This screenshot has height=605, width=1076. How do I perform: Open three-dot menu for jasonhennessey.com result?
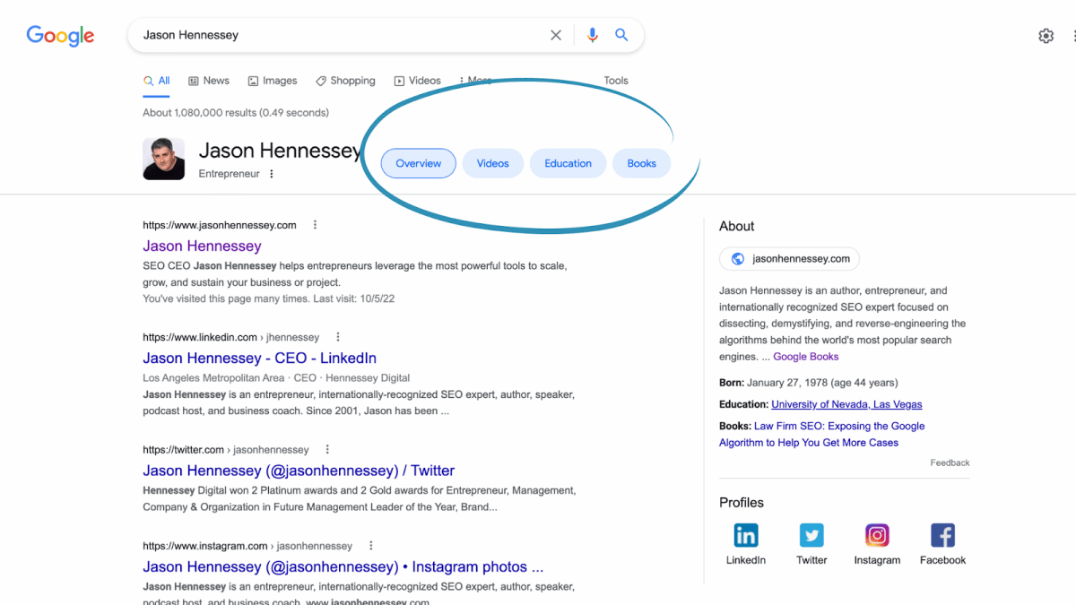pyautogui.click(x=315, y=224)
